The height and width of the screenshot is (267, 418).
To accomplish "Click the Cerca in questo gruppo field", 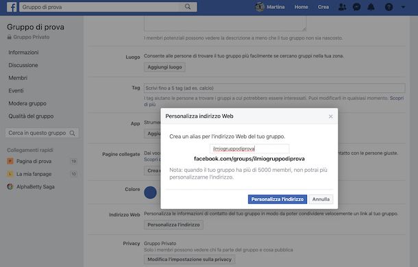I will 42,133.
